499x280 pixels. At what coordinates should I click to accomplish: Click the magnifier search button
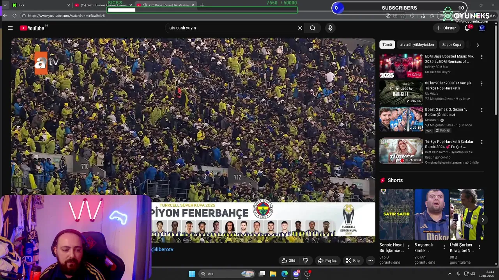tap(313, 28)
